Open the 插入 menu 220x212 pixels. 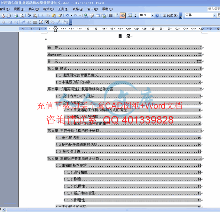pyautogui.click(x=34, y=9)
